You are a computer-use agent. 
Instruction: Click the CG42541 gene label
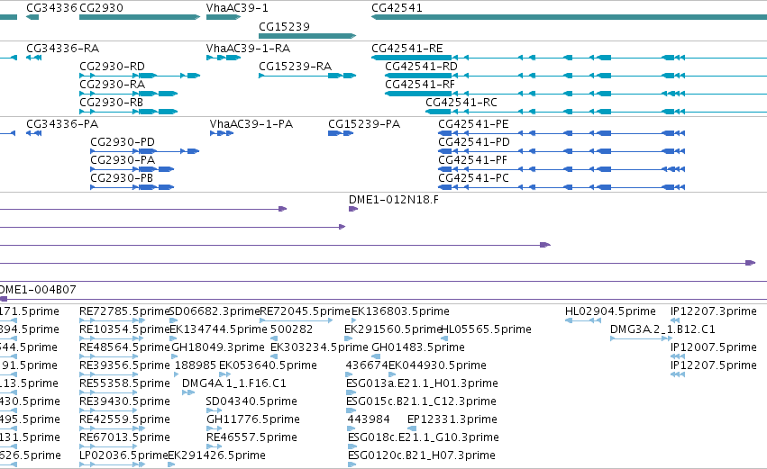click(397, 8)
